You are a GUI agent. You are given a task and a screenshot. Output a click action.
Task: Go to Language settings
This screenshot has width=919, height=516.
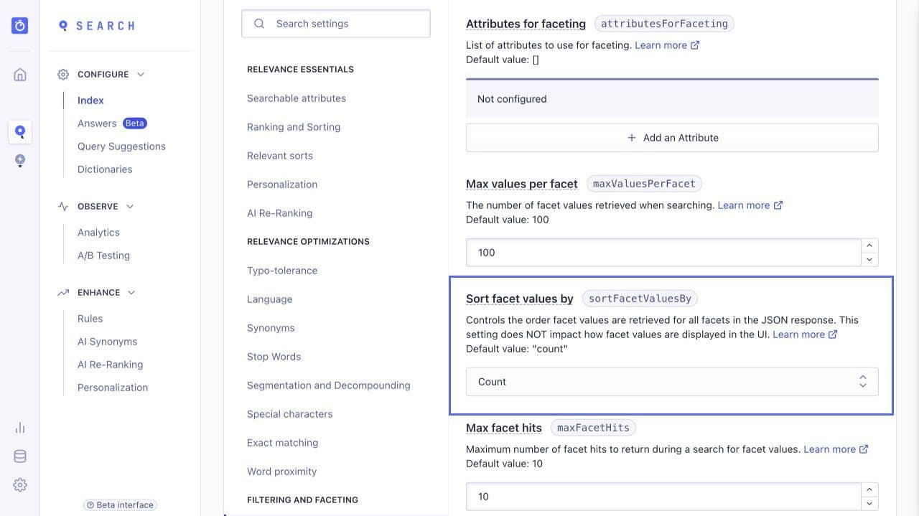tap(269, 299)
